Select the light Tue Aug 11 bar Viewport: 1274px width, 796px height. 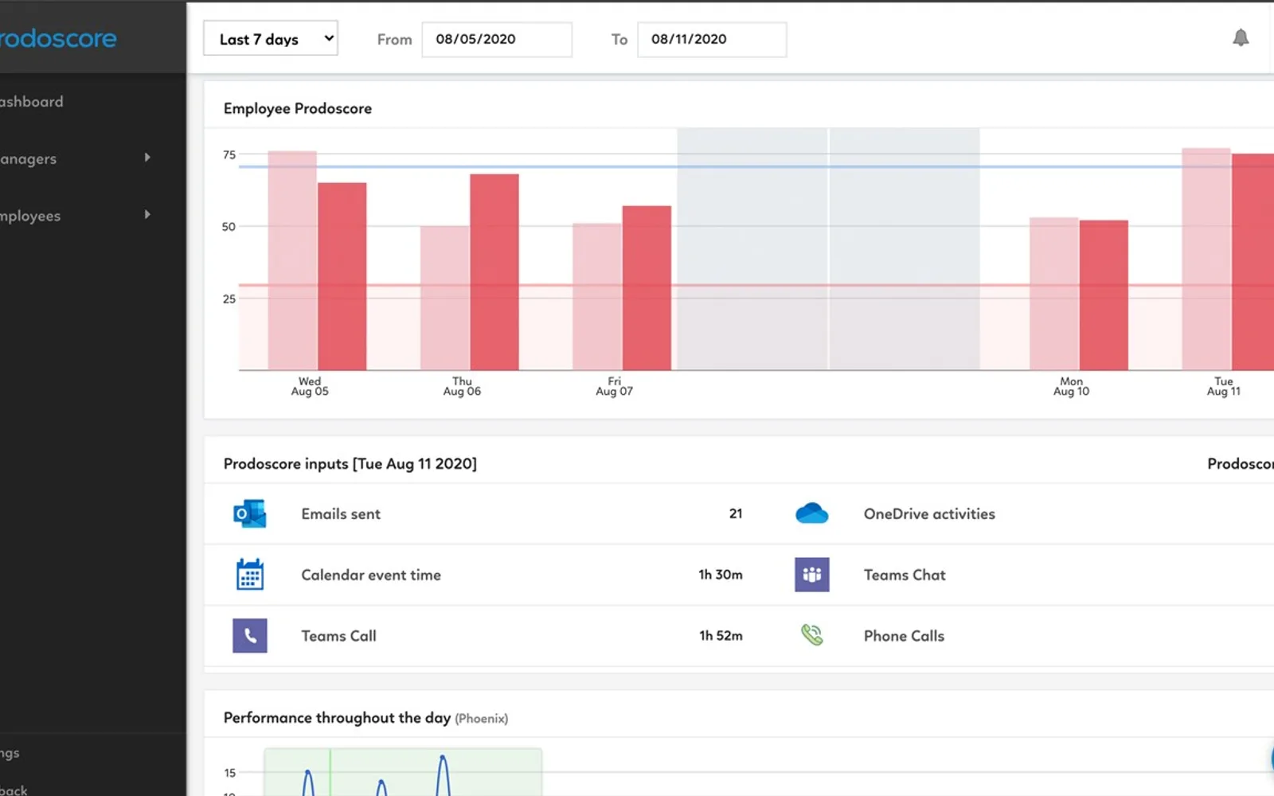1206,259
